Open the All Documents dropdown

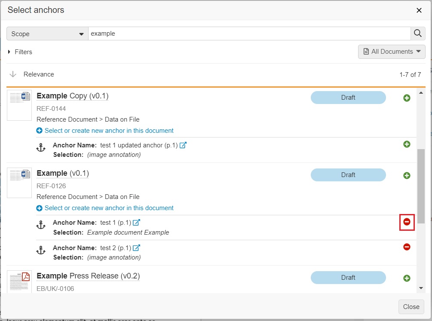[x=391, y=52]
